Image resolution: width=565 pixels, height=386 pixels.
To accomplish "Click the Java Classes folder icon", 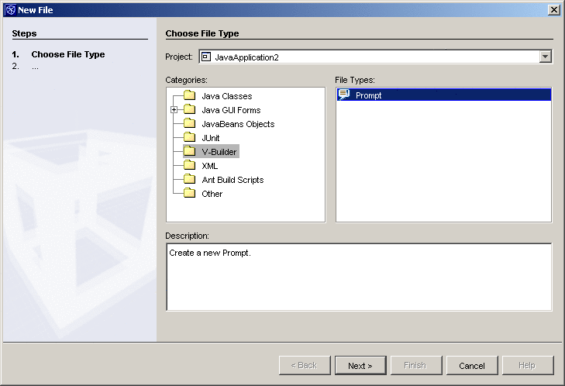I will 189,96.
